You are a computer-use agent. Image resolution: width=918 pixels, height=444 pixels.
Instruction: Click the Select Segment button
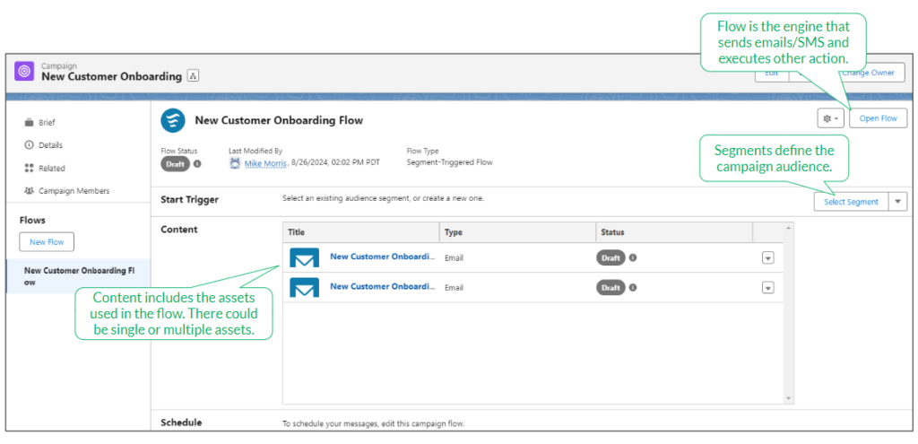point(851,202)
